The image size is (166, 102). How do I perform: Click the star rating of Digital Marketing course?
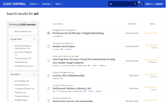(x=151, y=33)
